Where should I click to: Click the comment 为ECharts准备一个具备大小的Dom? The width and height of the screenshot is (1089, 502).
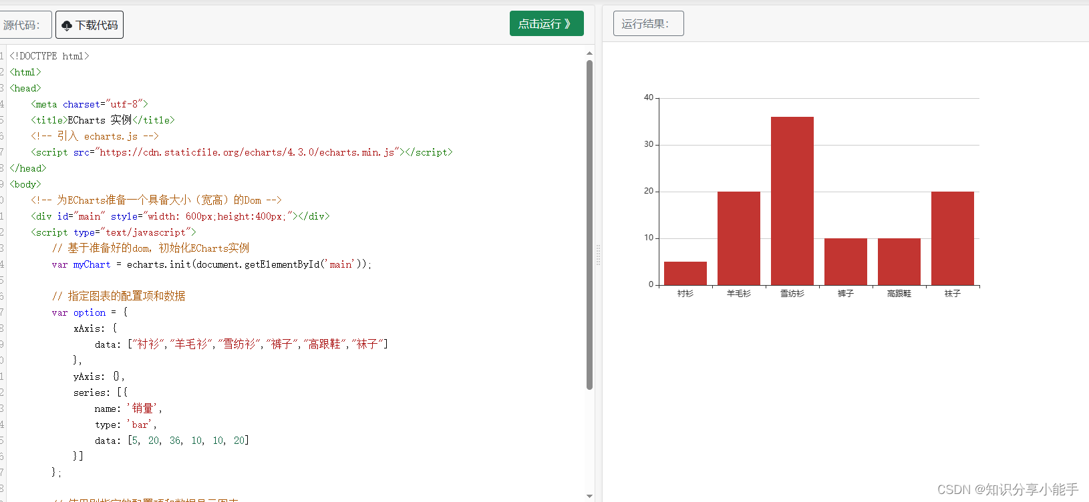(156, 200)
